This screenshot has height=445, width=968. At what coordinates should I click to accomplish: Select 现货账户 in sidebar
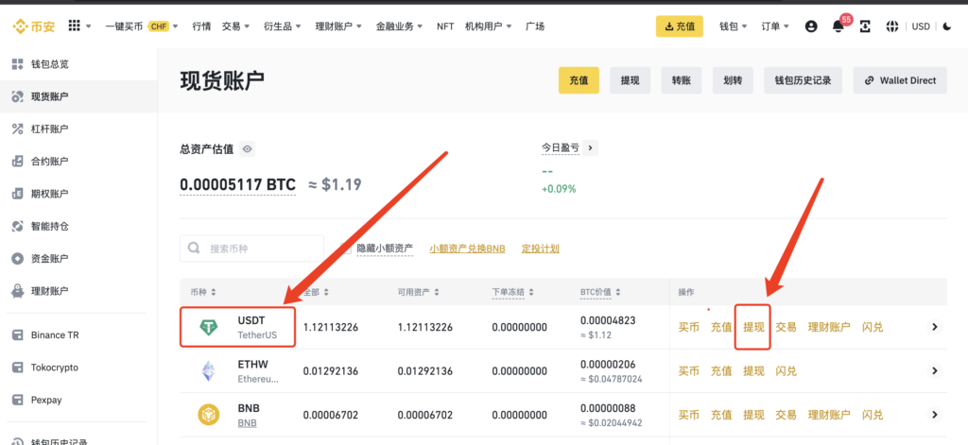78,96
